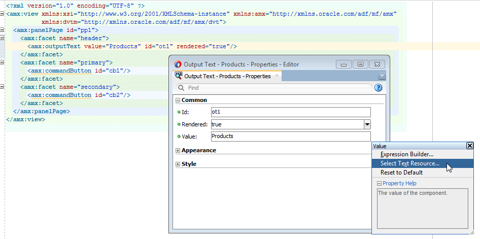Click the Oracle icon in editor title bar
The height and width of the screenshot is (239, 480).
[178, 64]
